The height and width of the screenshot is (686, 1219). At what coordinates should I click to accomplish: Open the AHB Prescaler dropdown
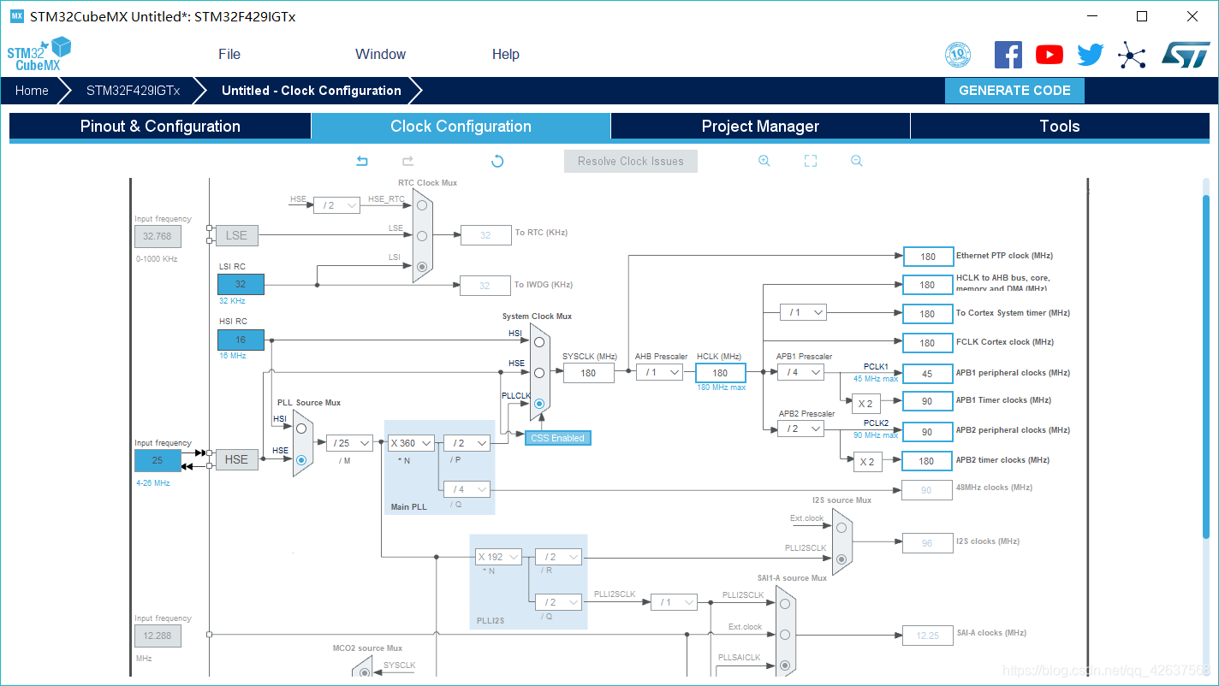tap(659, 372)
